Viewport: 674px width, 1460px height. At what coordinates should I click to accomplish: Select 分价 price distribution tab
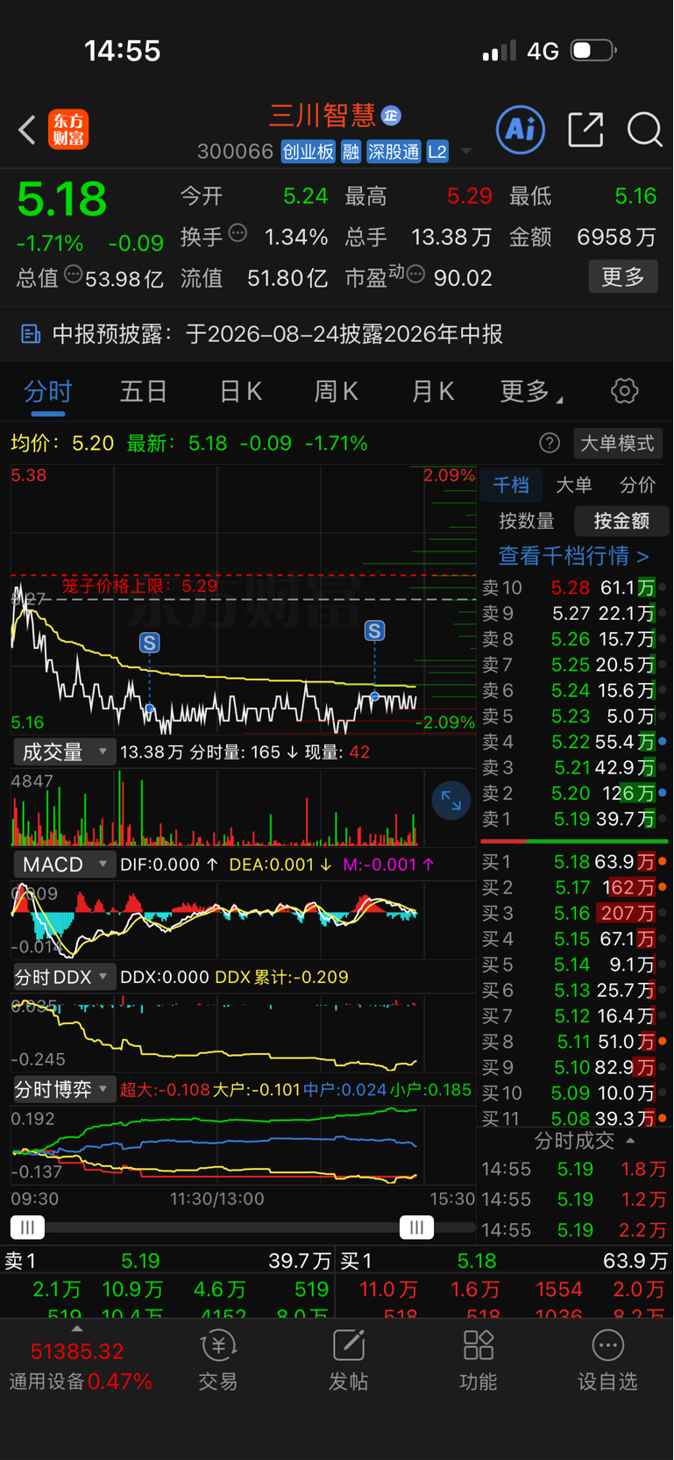(x=637, y=485)
